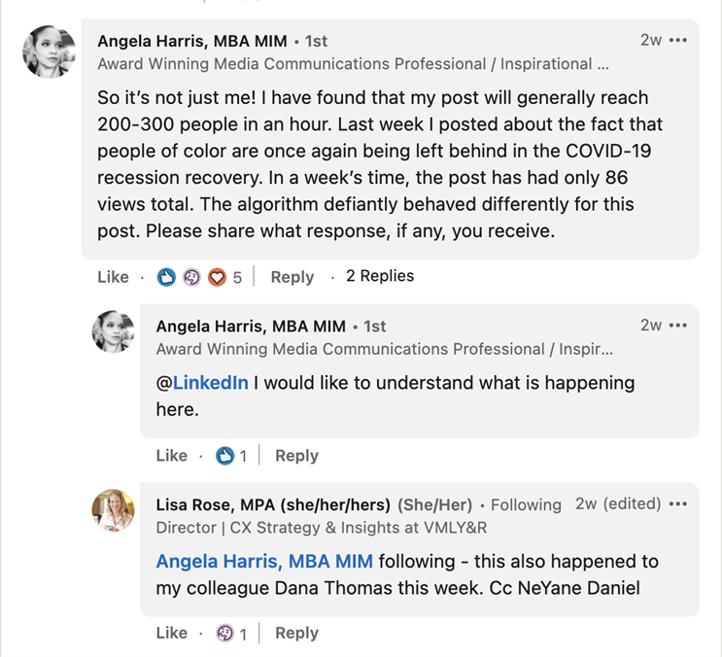The image size is (722, 657).
Task: Collapse the 2 Replies thread
Action: 380,276
